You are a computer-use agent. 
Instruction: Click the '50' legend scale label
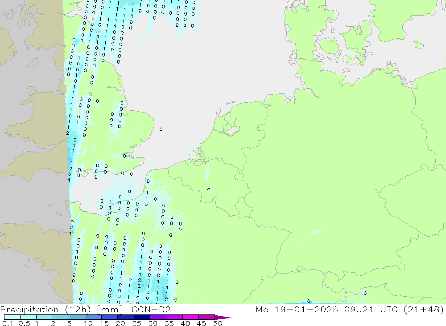pyautogui.click(x=218, y=323)
